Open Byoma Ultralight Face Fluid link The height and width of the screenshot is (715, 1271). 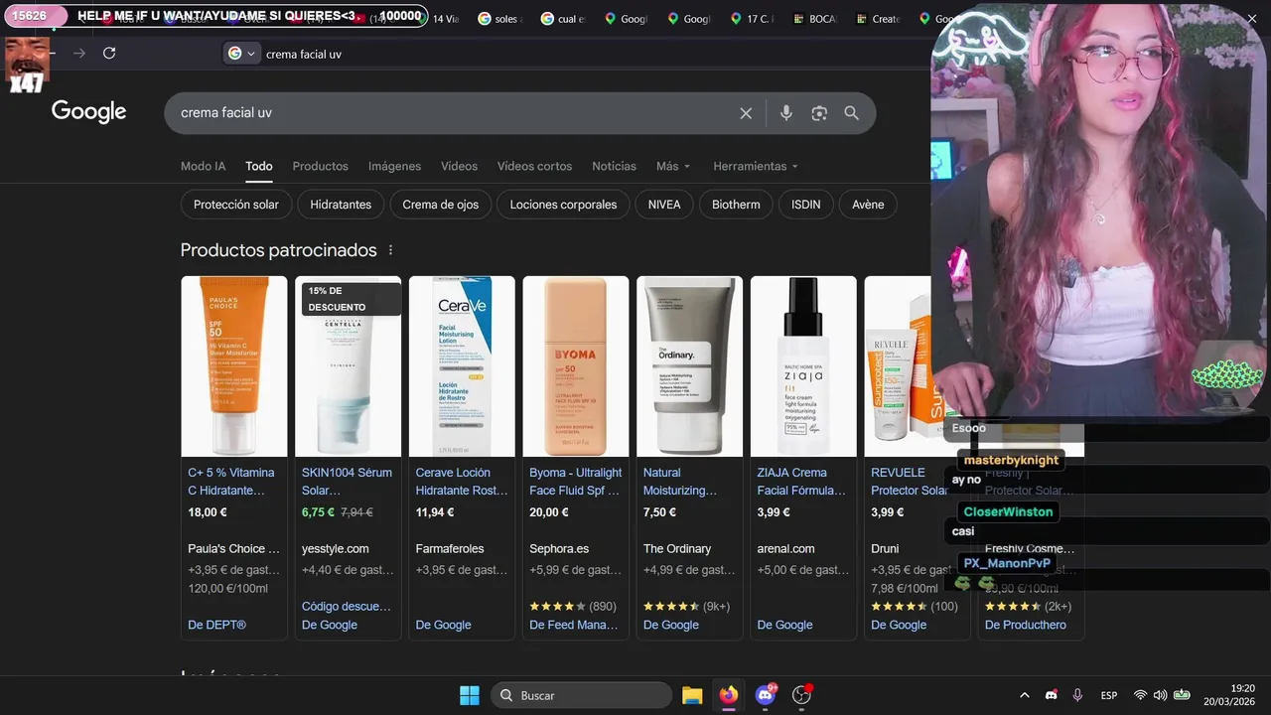(x=576, y=482)
